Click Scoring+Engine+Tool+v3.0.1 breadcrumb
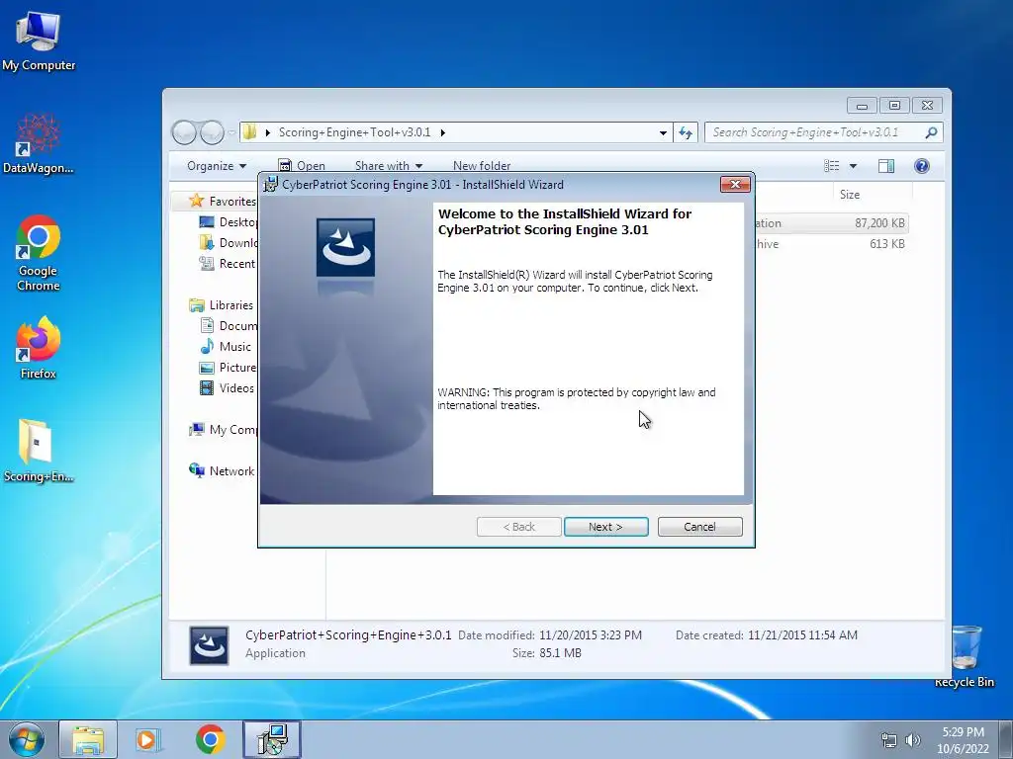Screen dimensions: 1013x759 click(x=354, y=132)
